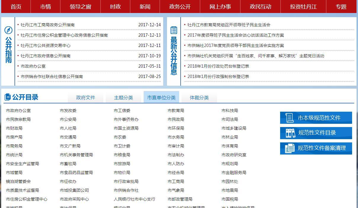Switch to the 政府文件 tab

[x=86, y=97]
